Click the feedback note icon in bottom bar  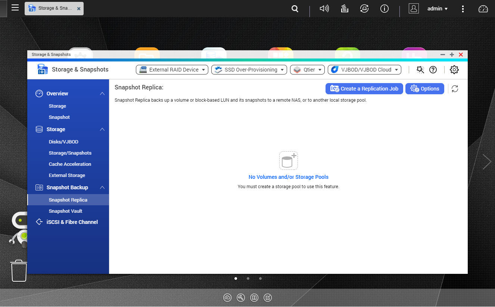tap(268, 298)
